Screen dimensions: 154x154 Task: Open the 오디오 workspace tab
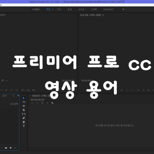81,9
